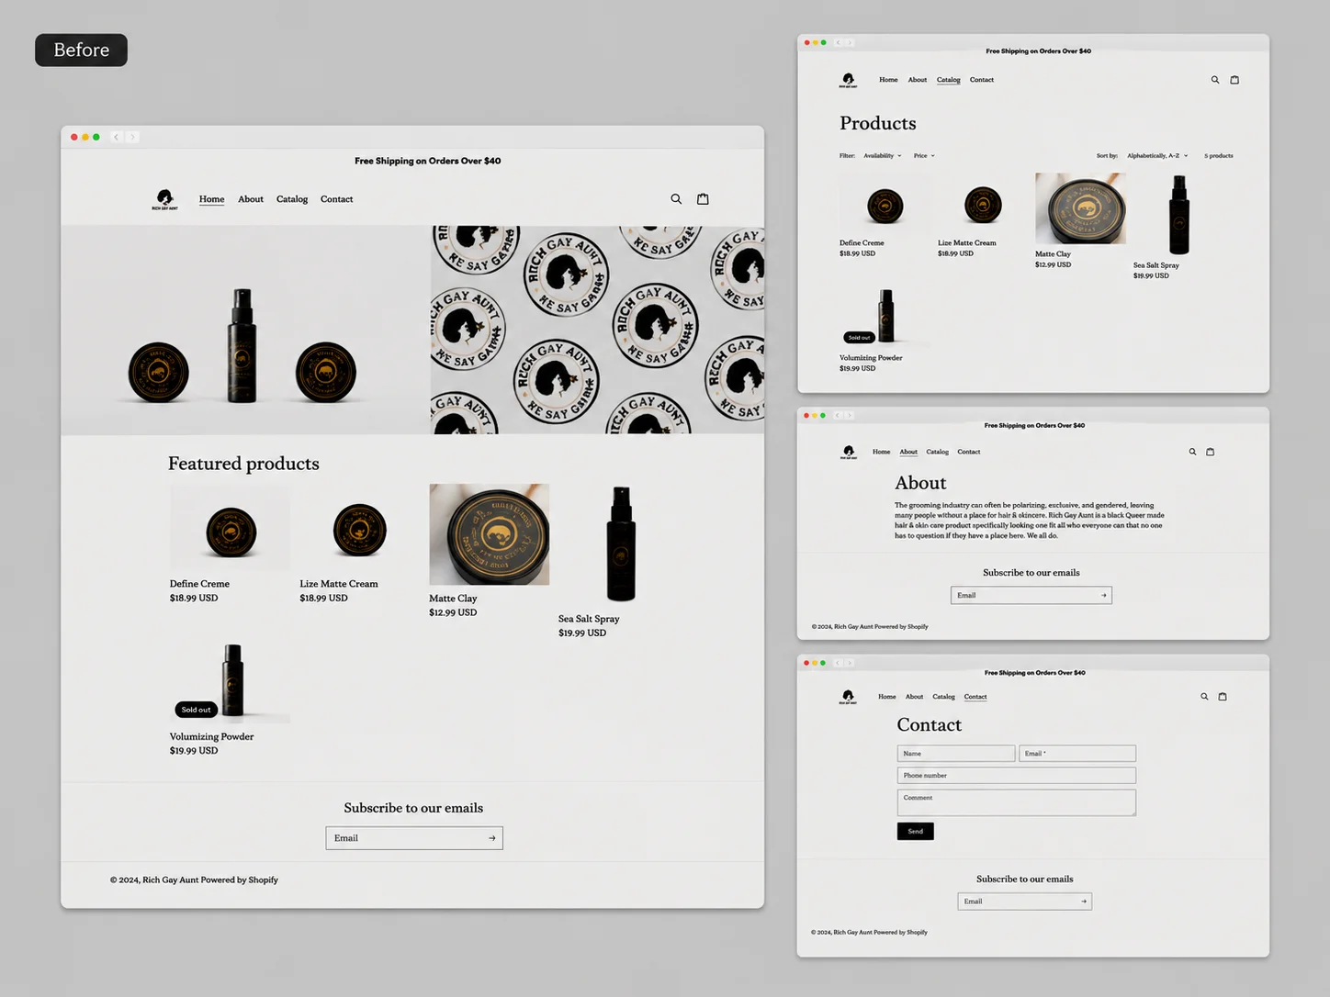Open the cart icon in Contact window
The image size is (1330, 997).
(x=1223, y=697)
